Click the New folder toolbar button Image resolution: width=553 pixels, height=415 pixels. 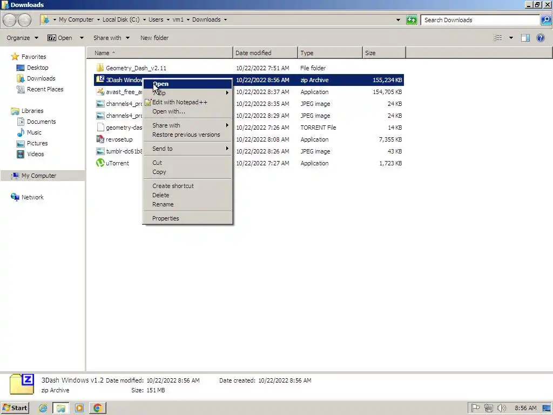click(154, 38)
